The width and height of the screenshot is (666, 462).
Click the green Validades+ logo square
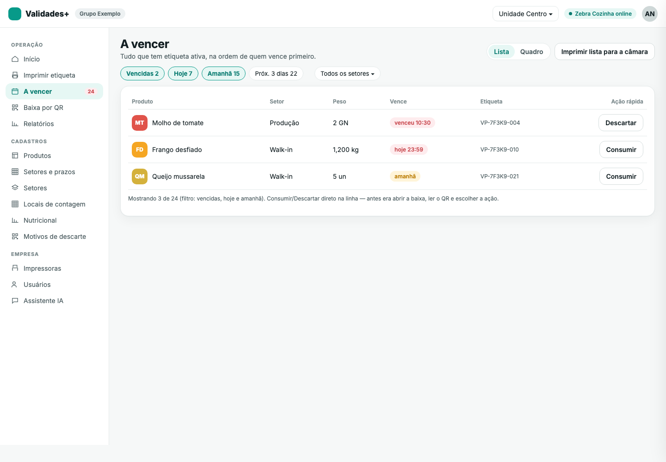[x=15, y=14]
